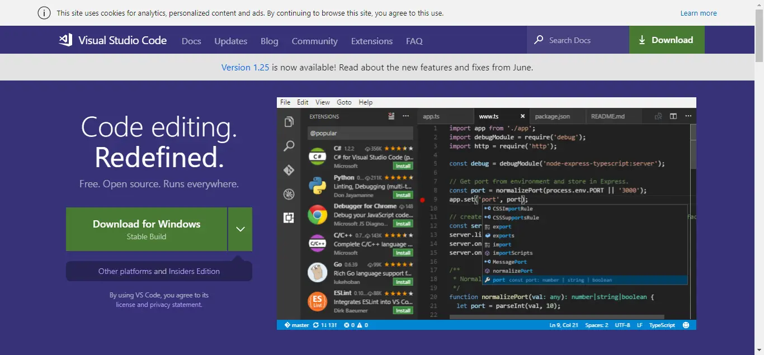
Task: Open Other platforms and Insiders Edition
Action: pos(159,271)
